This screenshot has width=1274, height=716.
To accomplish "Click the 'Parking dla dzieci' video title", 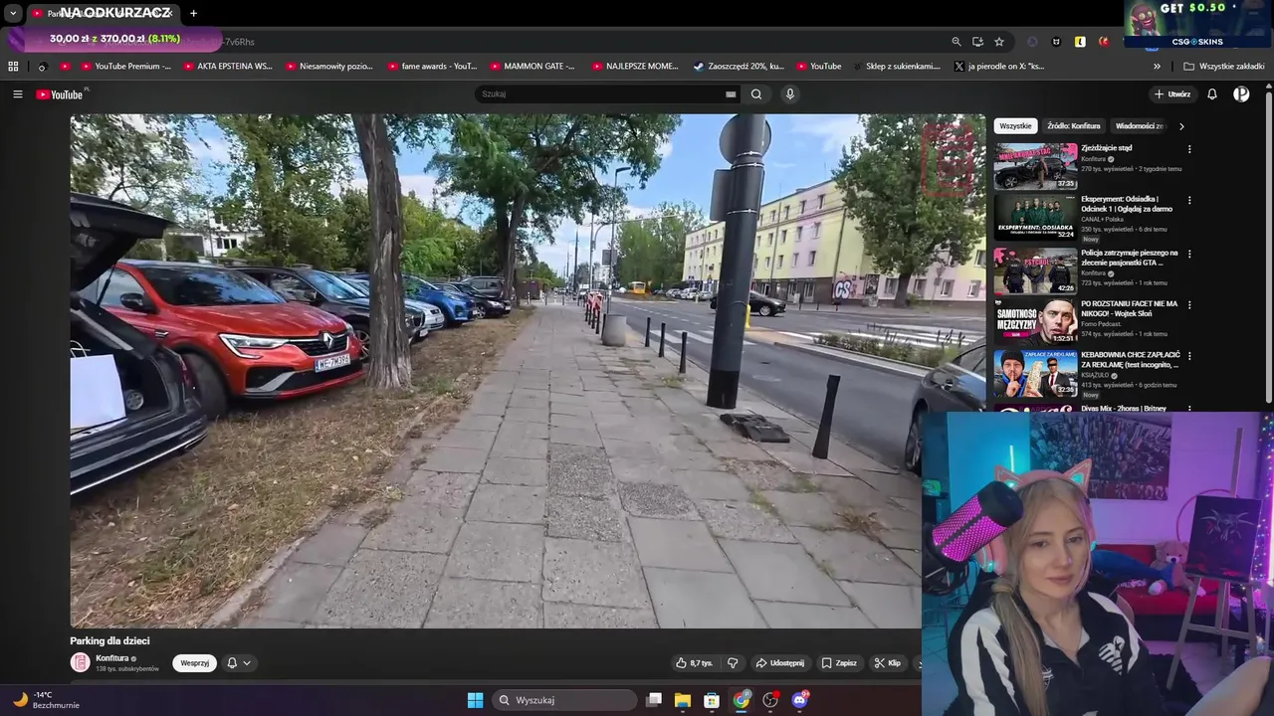I will coord(109,641).
